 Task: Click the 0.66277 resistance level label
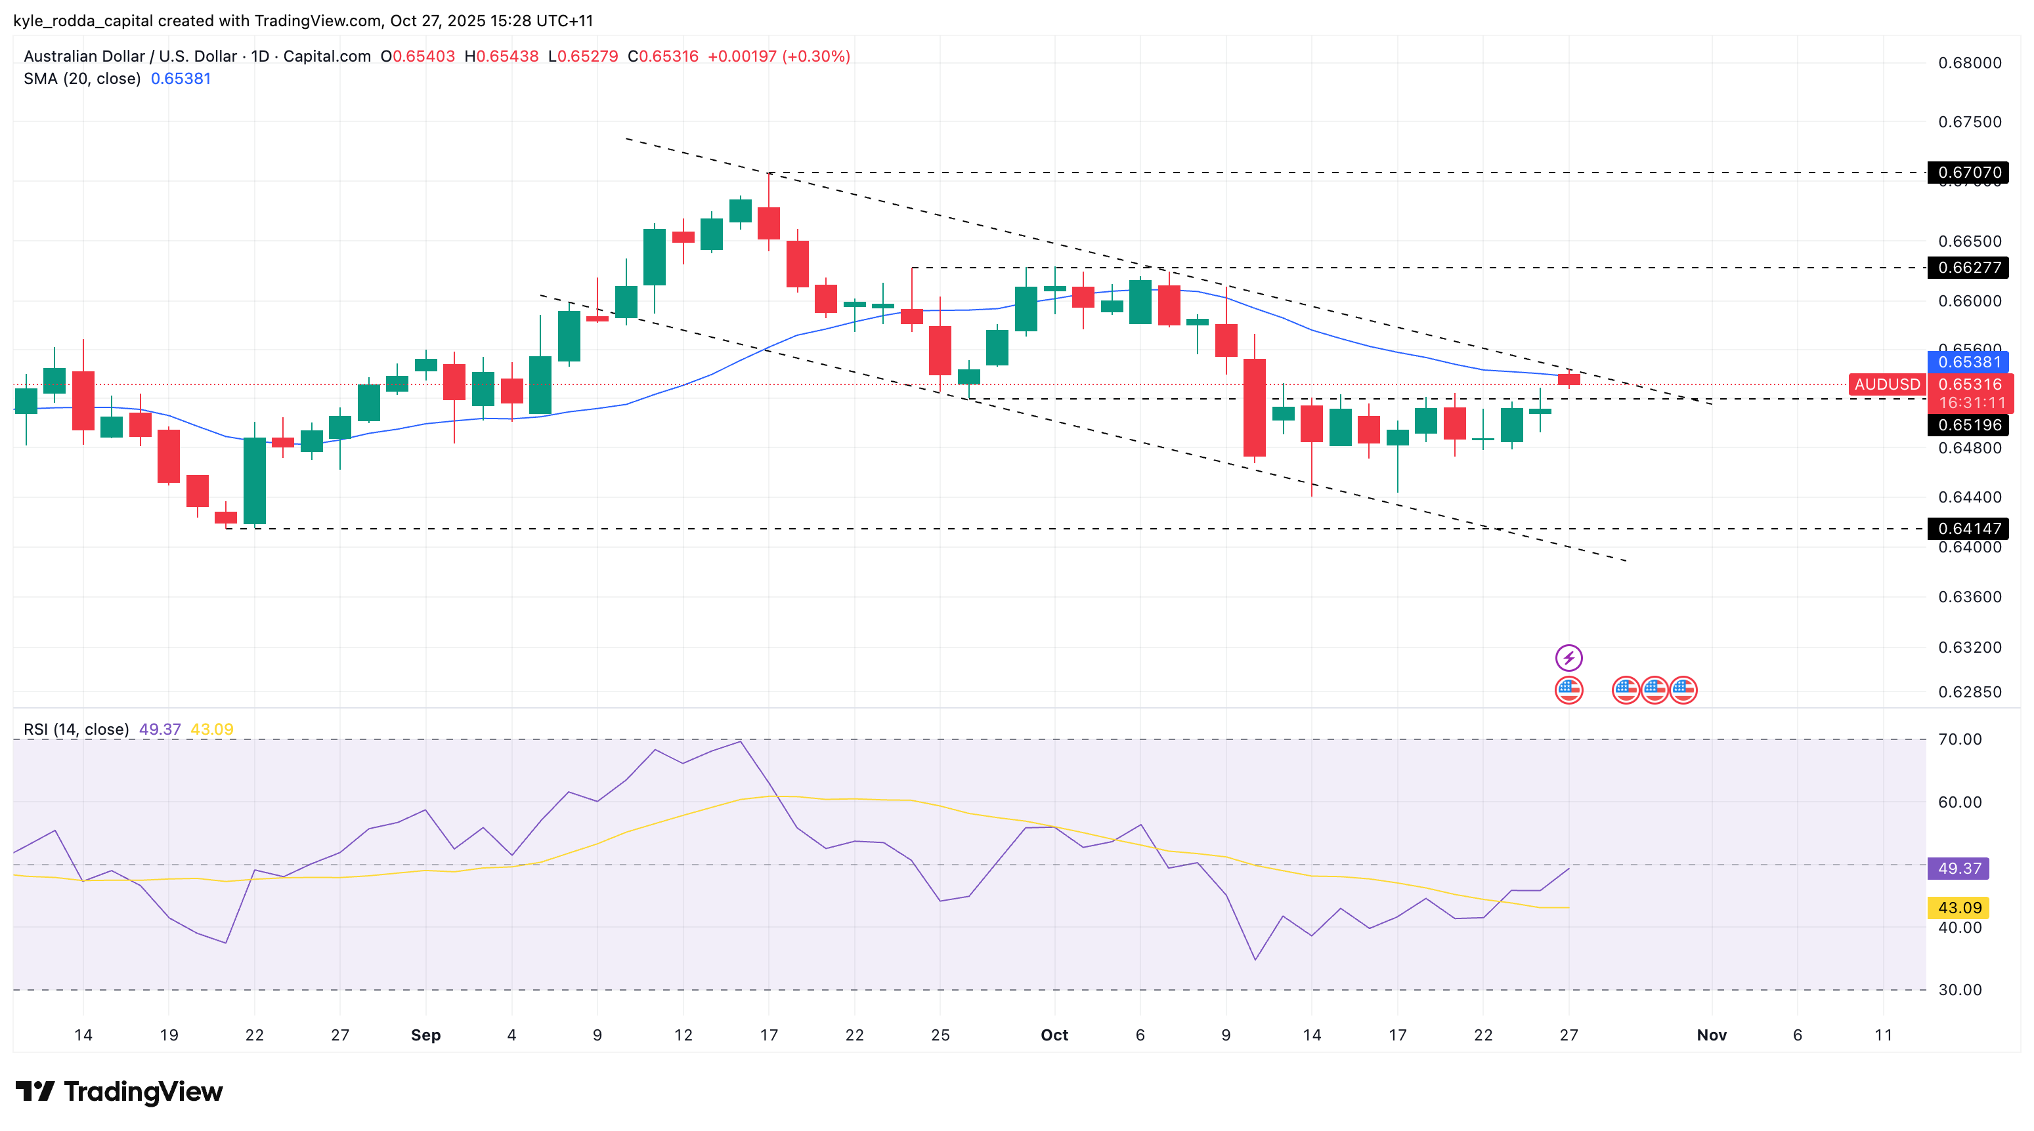(1969, 268)
